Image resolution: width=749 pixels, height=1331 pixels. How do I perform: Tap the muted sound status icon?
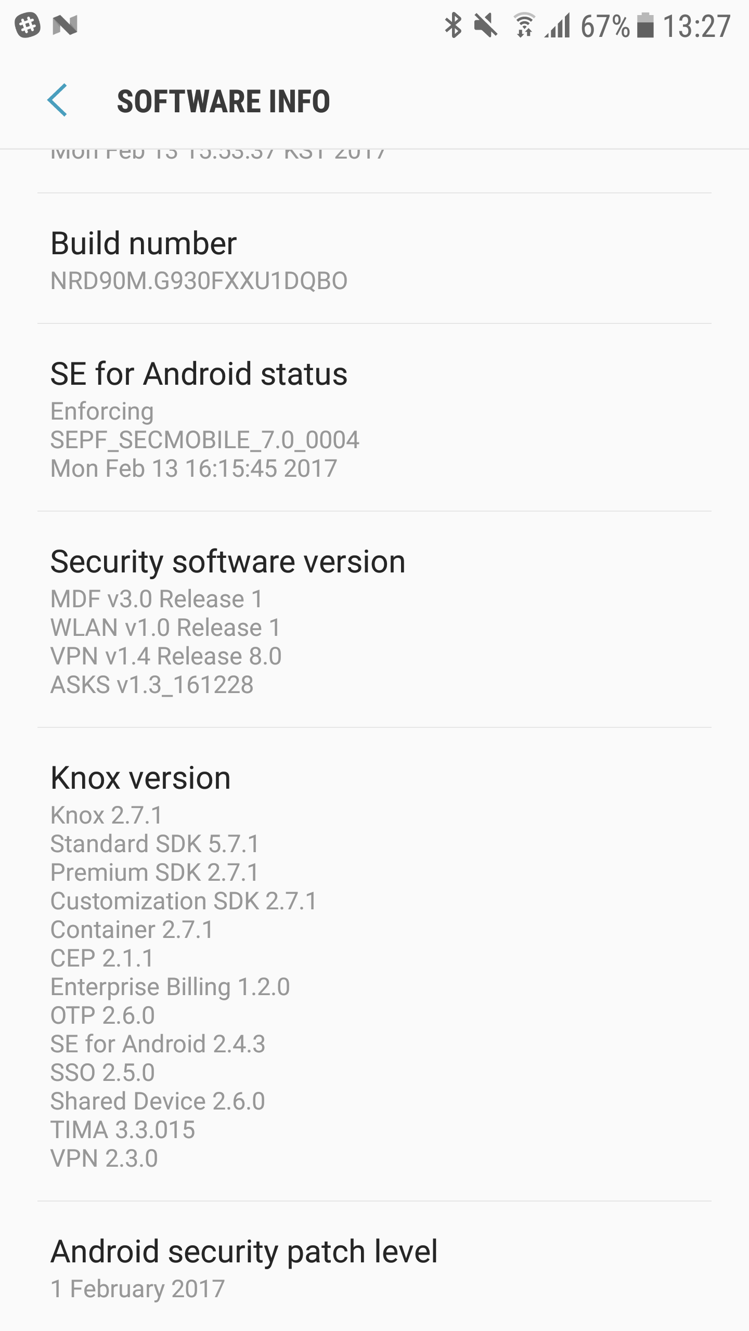pyautogui.click(x=486, y=25)
